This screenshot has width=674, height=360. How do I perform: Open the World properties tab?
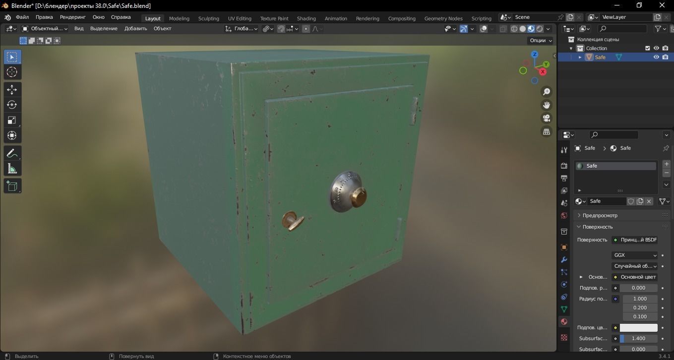564,215
